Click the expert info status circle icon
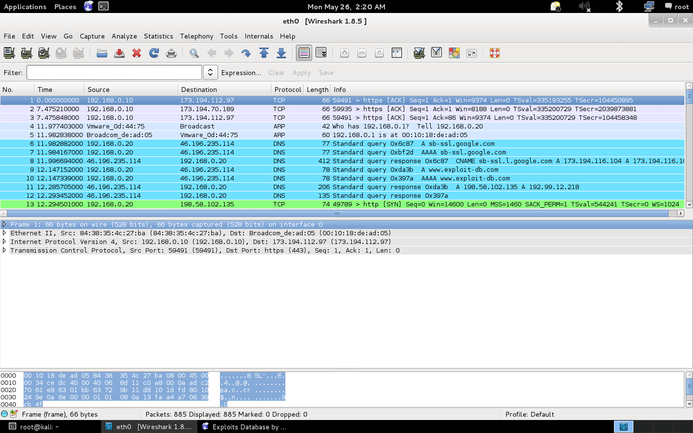Screen dimensions: 693x433 tap(5, 414)
